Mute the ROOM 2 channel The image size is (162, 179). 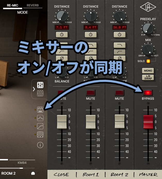119,92
